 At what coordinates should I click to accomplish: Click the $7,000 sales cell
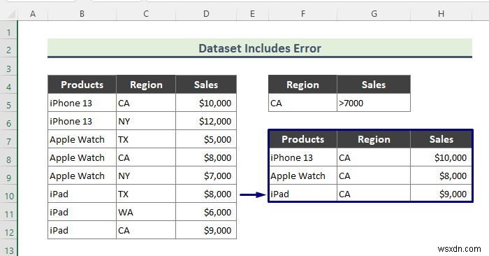pos(206,176)
